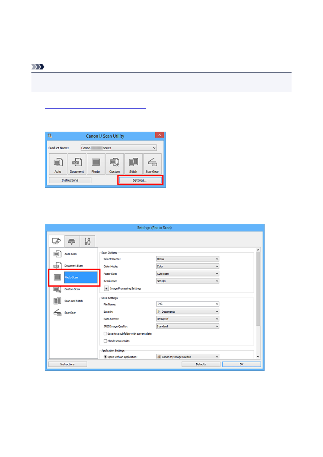Open the Resolution dropdown showing 300 dpi
The width and height of the screenshot is (323, 457).
coord(187,281)
